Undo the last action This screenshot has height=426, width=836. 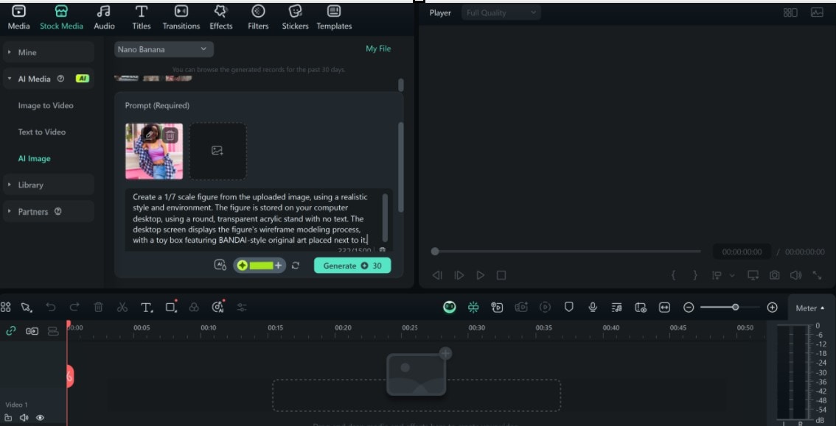pos(51,307)
